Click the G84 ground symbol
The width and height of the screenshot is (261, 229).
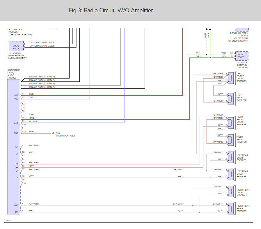(x=53, y=133)
